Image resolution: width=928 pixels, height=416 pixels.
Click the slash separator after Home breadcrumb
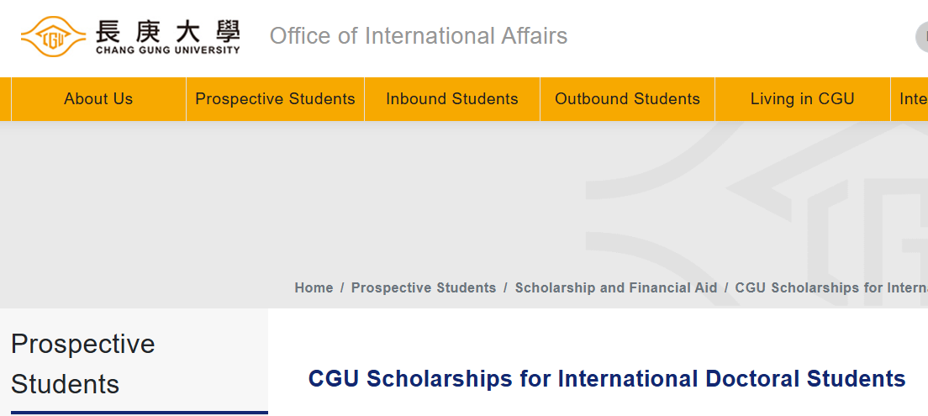pyautogui.click(x=342, y=287)
